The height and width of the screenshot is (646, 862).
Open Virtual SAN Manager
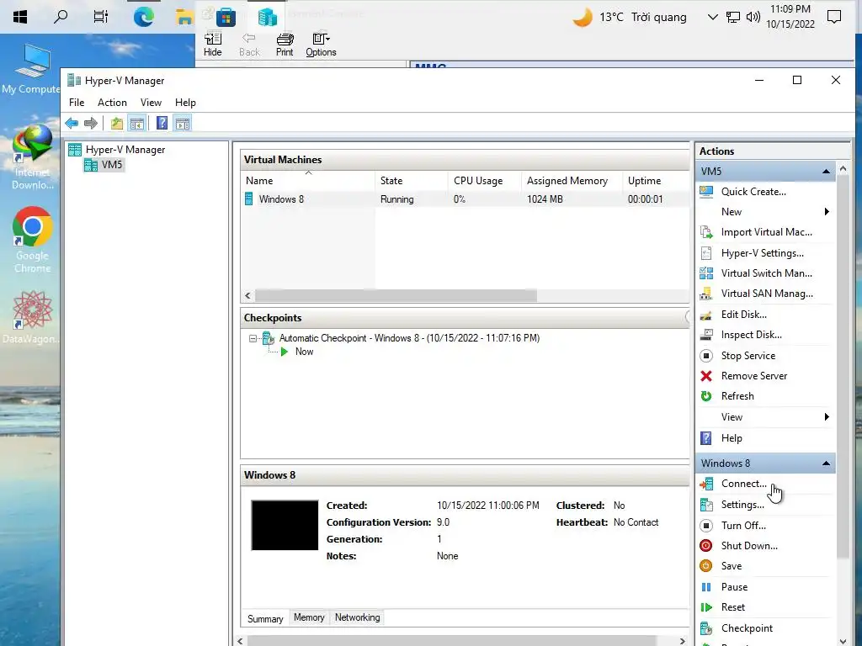766,294
